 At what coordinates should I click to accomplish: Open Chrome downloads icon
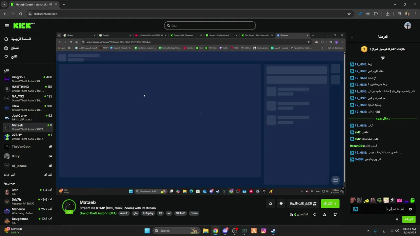[388, 14]
